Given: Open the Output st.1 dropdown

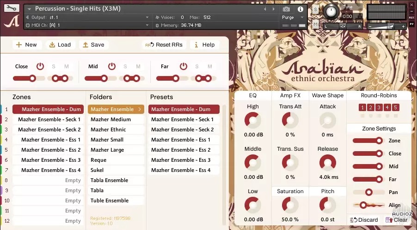Looking at the screenshot, I should coord(147,17).
